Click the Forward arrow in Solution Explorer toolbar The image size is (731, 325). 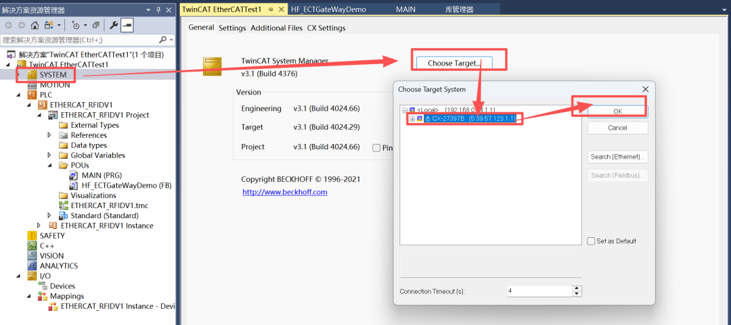[21, 25]
